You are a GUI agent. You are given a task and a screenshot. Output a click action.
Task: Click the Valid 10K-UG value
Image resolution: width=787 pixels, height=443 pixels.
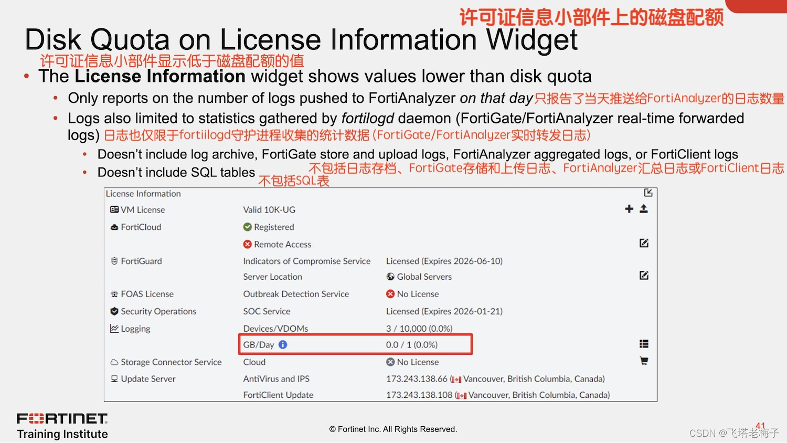pos(269,209)
